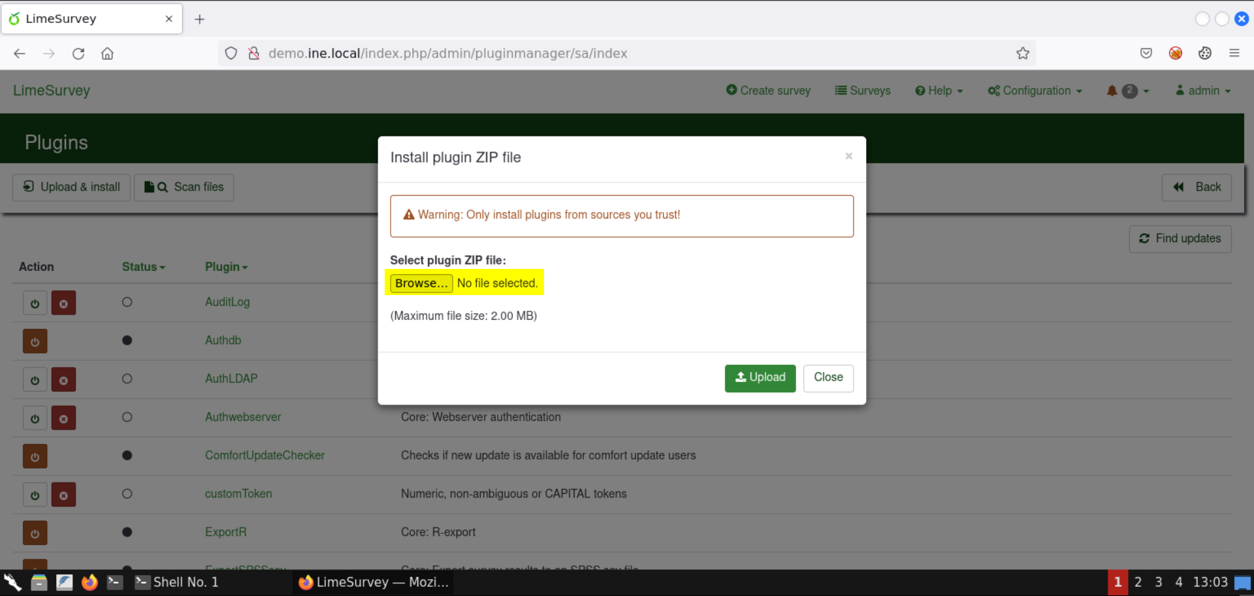
Task: Deactivate ExportR plugin power icon
Action: (x=35, y=533)
